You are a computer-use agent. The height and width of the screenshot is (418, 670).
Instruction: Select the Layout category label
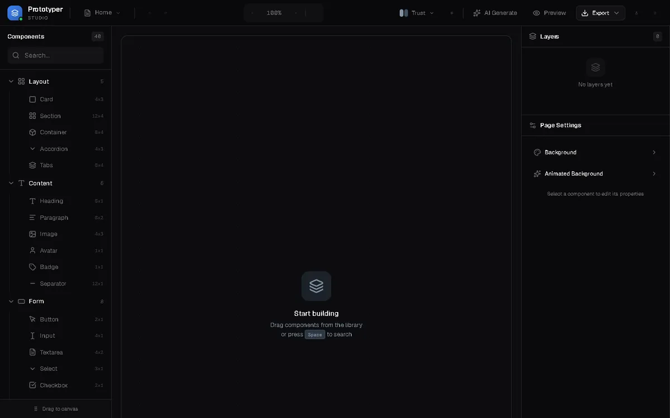39,81
